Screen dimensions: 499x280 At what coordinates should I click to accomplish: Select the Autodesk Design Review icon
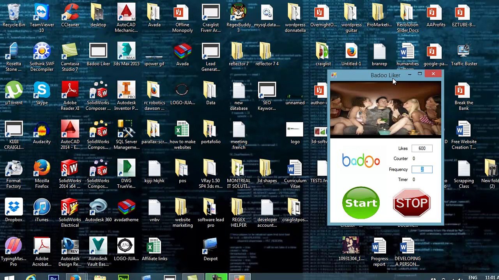point(70,252)
